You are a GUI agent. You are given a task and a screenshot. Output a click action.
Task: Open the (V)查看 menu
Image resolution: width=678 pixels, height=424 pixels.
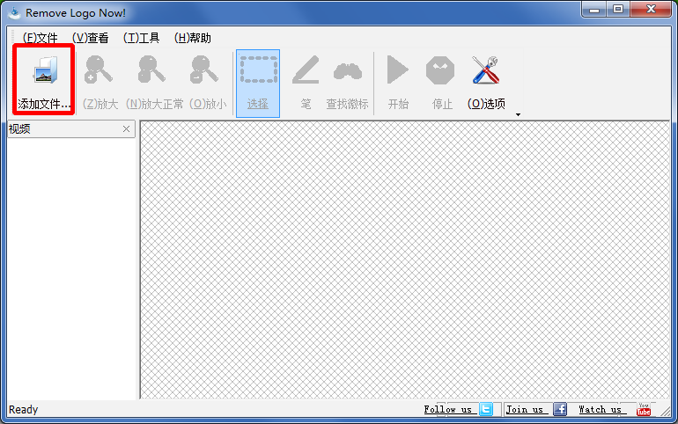(x=91, y=38)
